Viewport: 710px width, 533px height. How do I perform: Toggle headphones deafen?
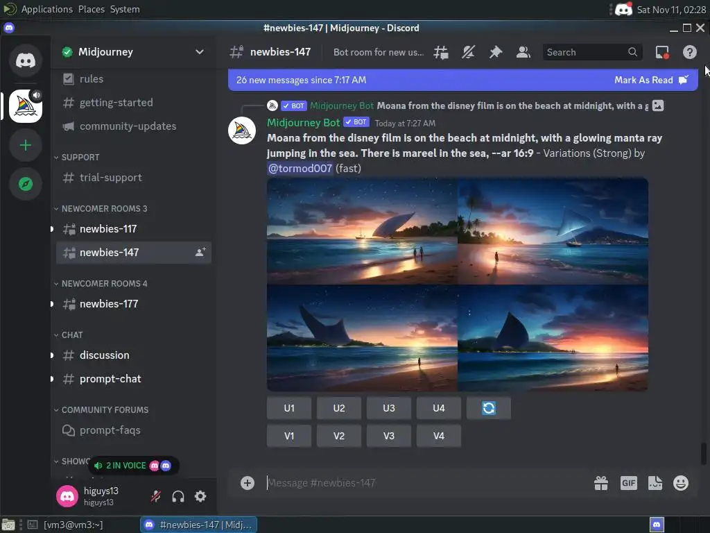click(x=178, y=496)
